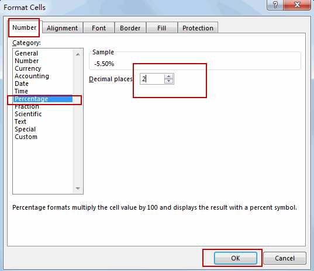This screenshot has height=271, width=314.
Task: Select the Text category
Action: pyautogui.click(x=43, y=121)
